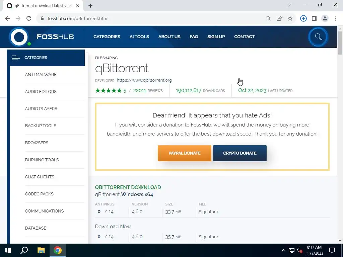Click the muted volume tray icon
The image size is (343, 257).
(299, 250)
